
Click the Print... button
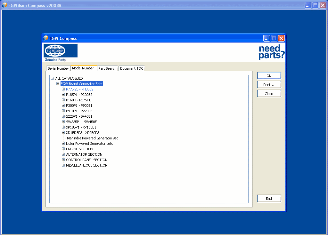pyautogui.click(x=269, y=85)
